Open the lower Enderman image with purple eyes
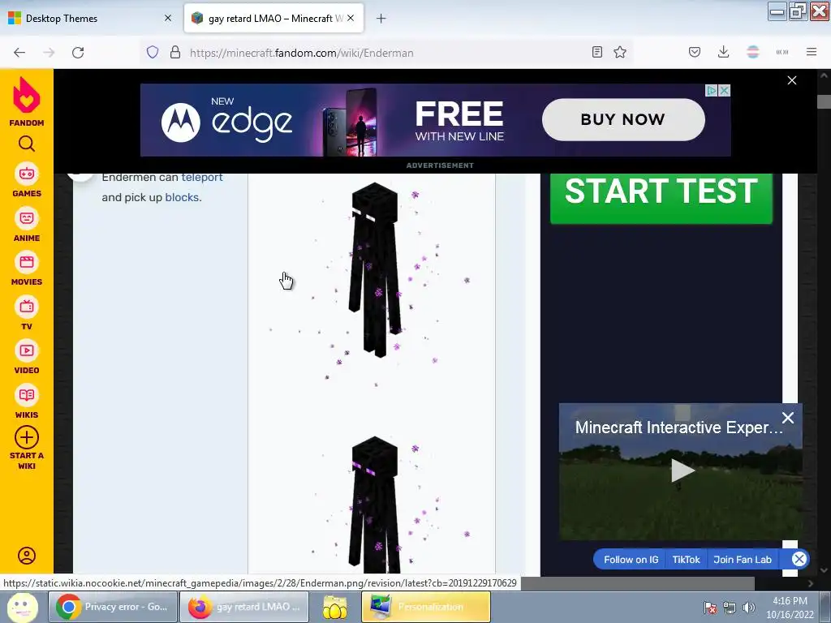Screen dimensions: 831x623 pyautogui.click(x=374, y=505)
